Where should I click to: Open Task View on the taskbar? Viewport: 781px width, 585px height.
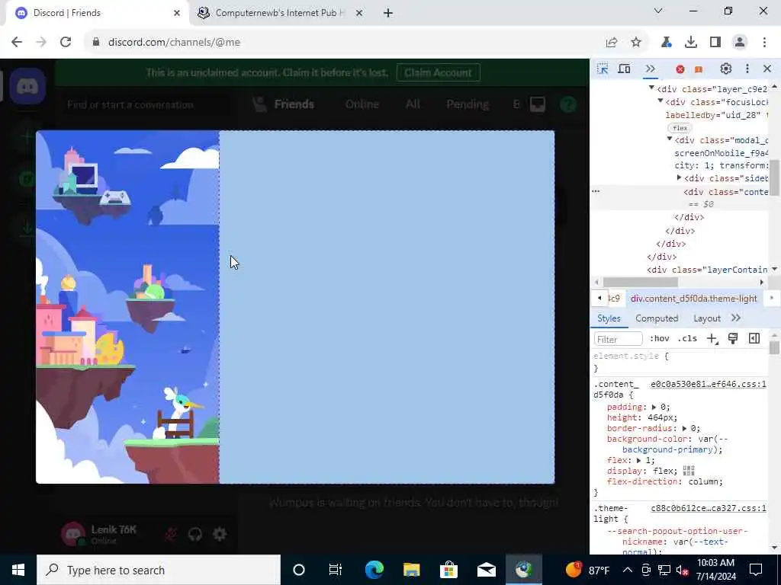pyautogui.click(x=336, y=570)
